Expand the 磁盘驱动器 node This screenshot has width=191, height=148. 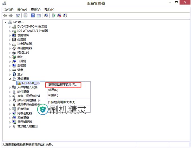pos(10,44)
